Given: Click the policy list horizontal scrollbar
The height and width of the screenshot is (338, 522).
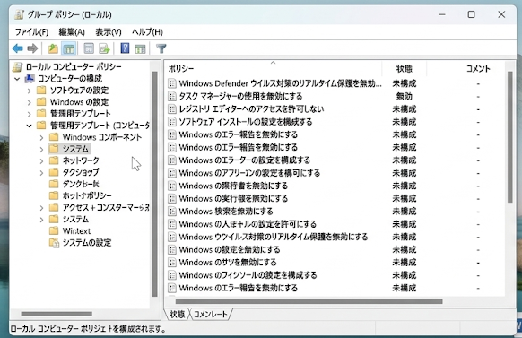Looking at the screenshot, I should coord(309,302).
